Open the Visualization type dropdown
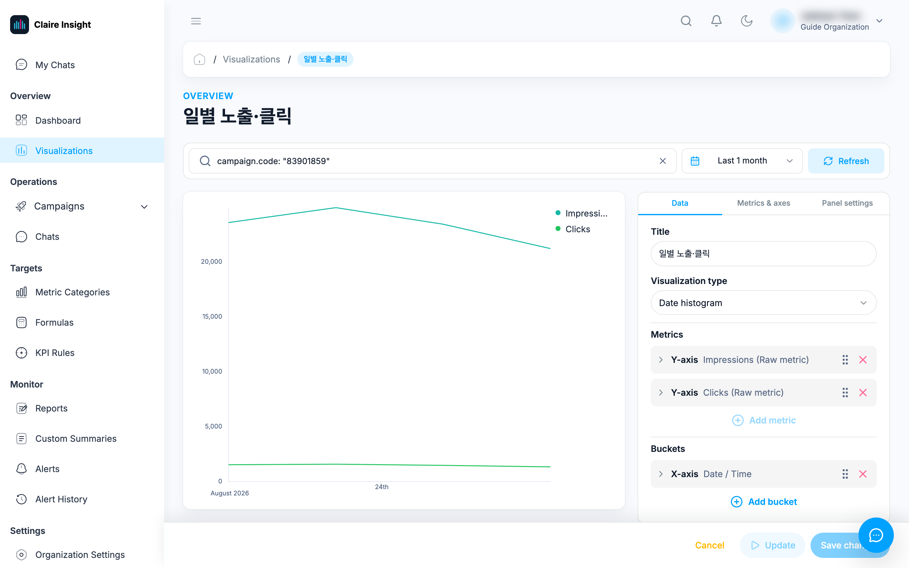Image resolution: width=909 pixels, height=568 pixels. click(763, 303)
